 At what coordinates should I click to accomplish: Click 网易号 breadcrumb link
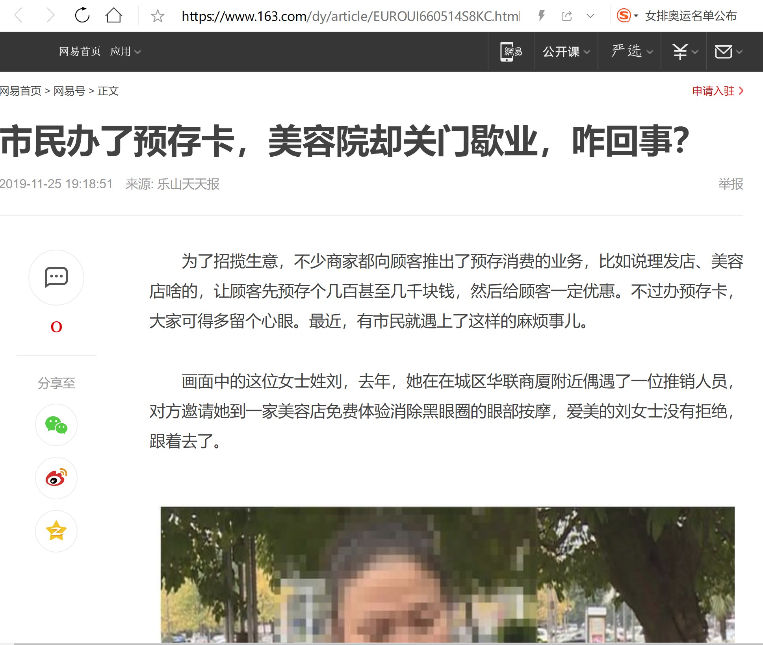(69, 91)
